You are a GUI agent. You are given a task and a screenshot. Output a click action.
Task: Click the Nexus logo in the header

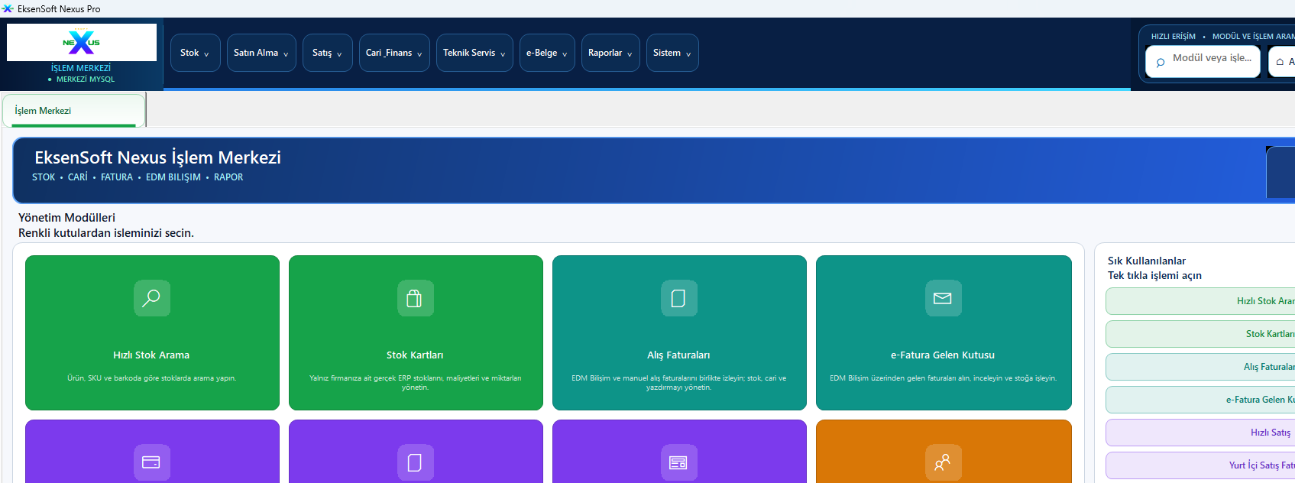click(82, 42)
